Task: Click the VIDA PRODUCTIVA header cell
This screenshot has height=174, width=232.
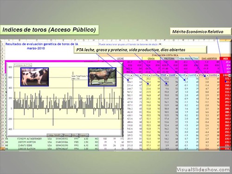Action: pyautogui.click(x=188, y=58)
